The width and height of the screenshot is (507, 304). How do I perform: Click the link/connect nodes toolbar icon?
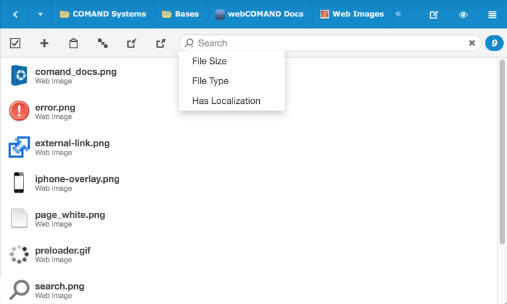coord(102,43)
